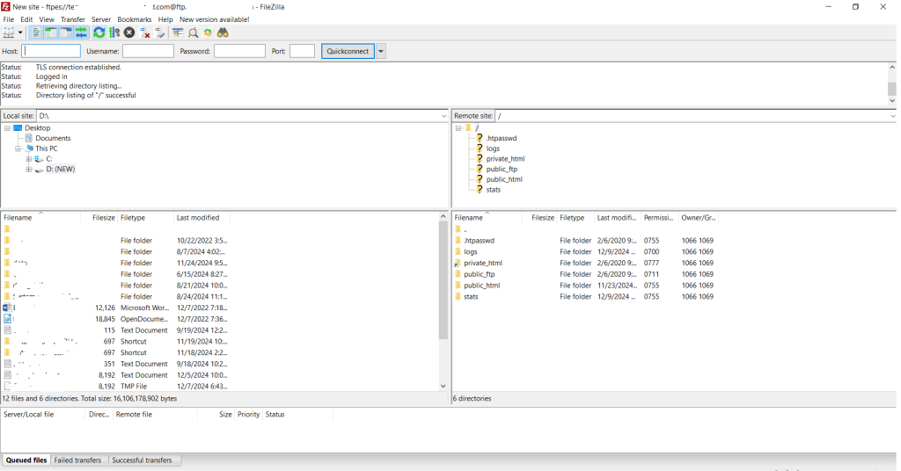Select logs folder in remote tree

click(x=493, y=149)
